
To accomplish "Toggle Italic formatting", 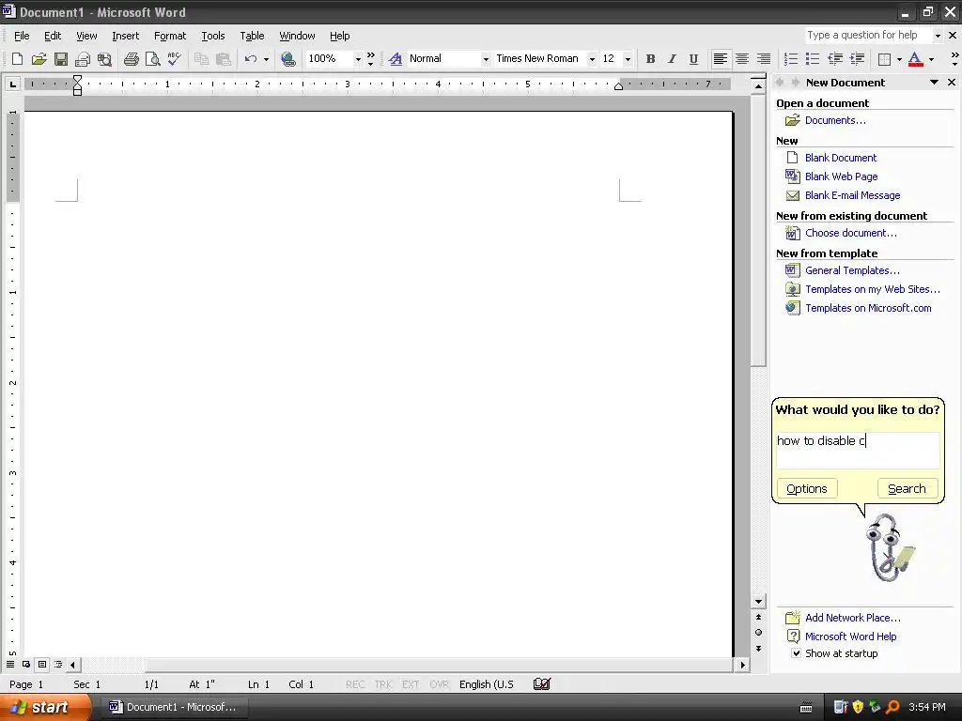I will tap(672, 59).
